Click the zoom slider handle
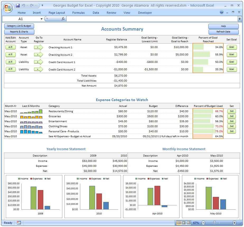This screenshot has height=227, width=244. (214, 223)
